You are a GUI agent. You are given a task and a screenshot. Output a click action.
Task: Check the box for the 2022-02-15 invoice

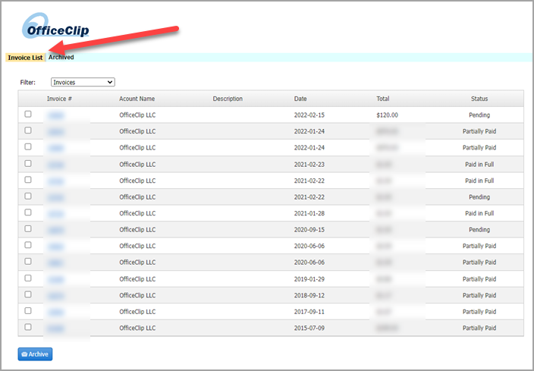click(28, 114)
